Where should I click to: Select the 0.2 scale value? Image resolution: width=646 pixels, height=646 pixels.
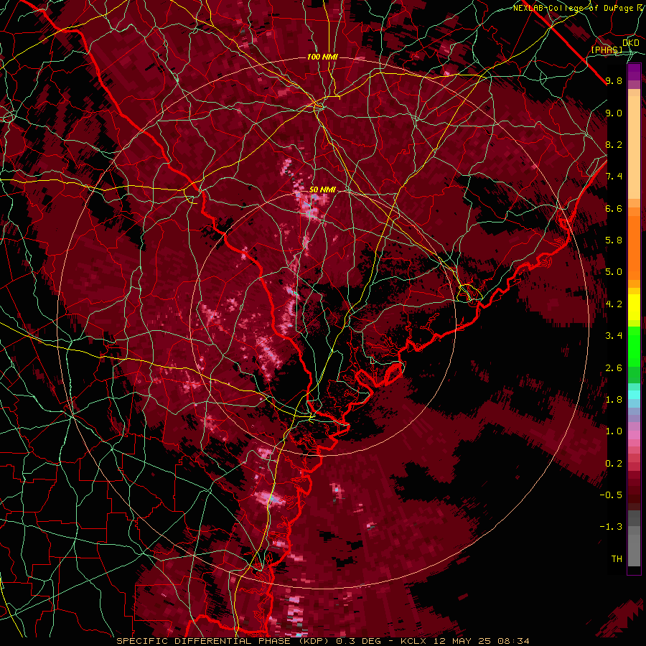[614, 464]
